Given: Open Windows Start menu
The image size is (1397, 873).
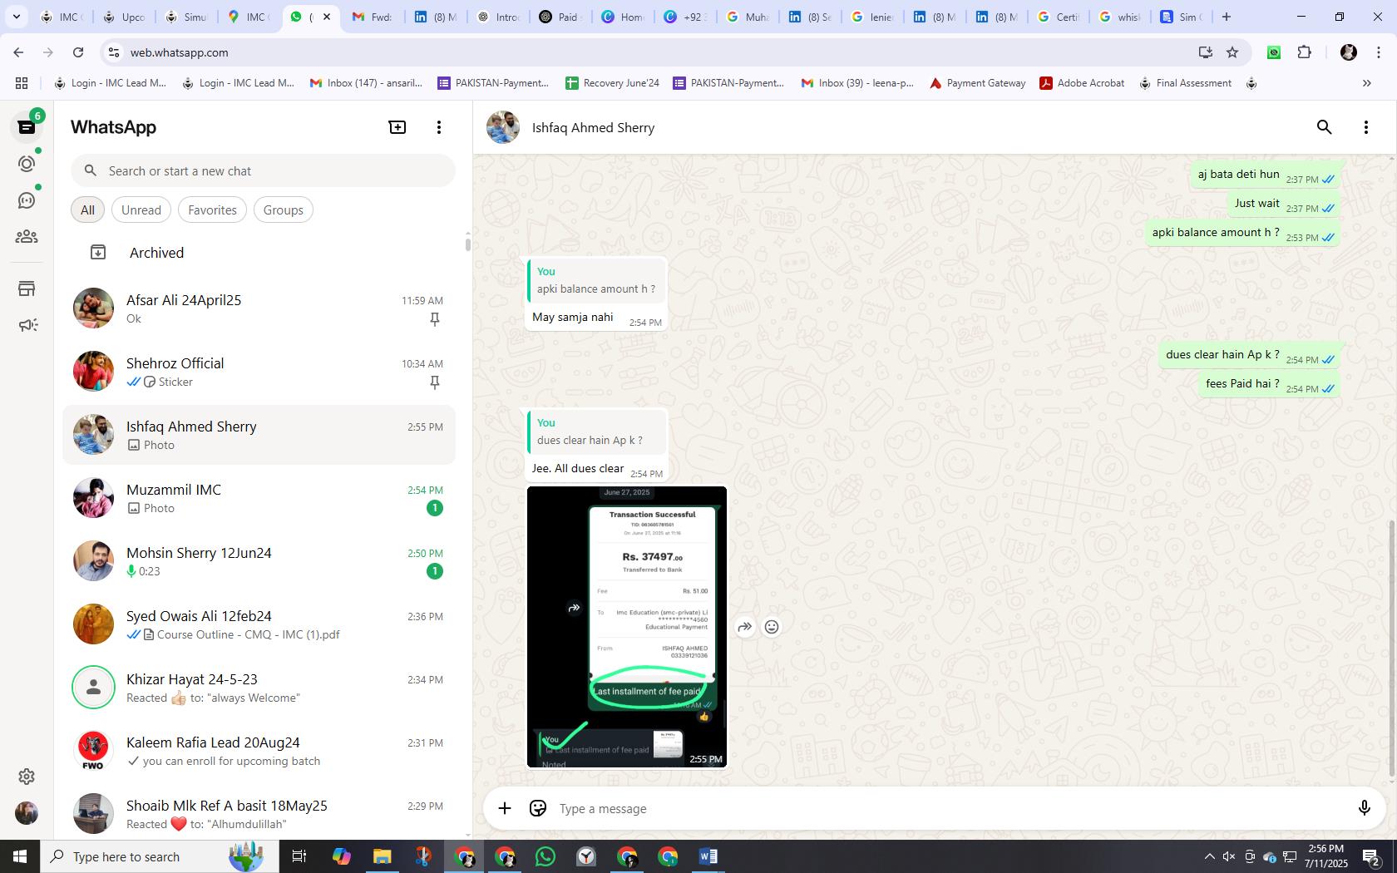Looking at the screenshot, I should pyautogui.click(x=20, y=856).
